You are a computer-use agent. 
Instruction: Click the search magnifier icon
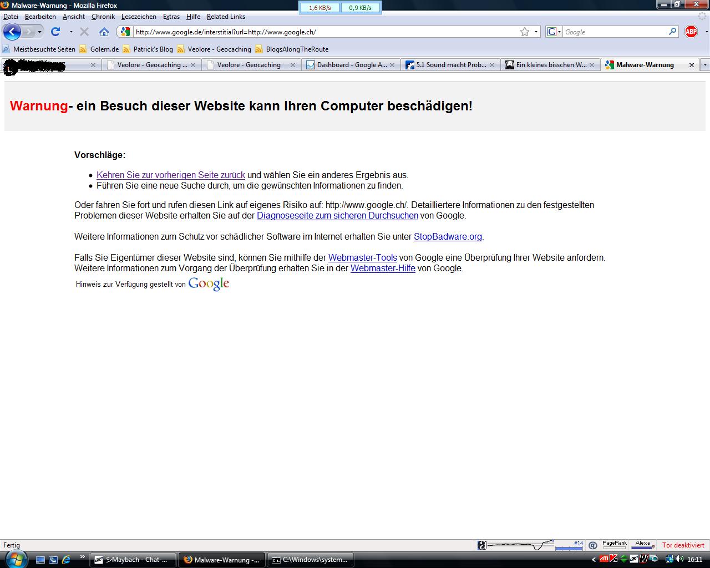[672, 32]
